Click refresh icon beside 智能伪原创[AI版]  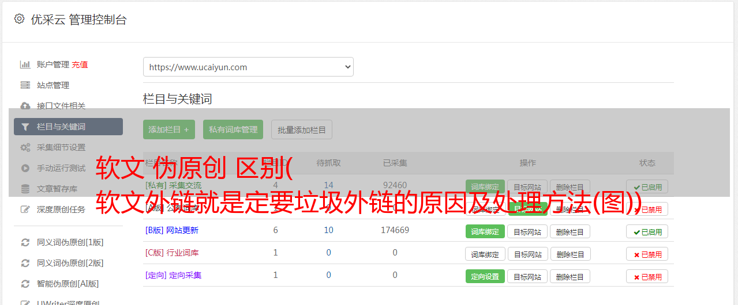(25, 284)
